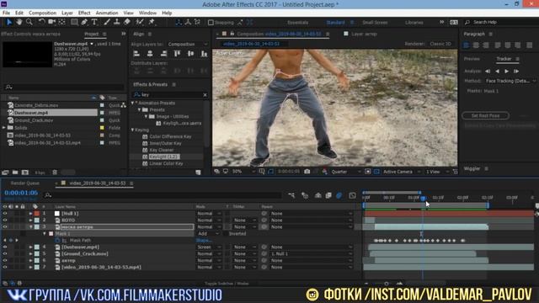
Task: Switch to the Standard workspace
Action: 335,23
